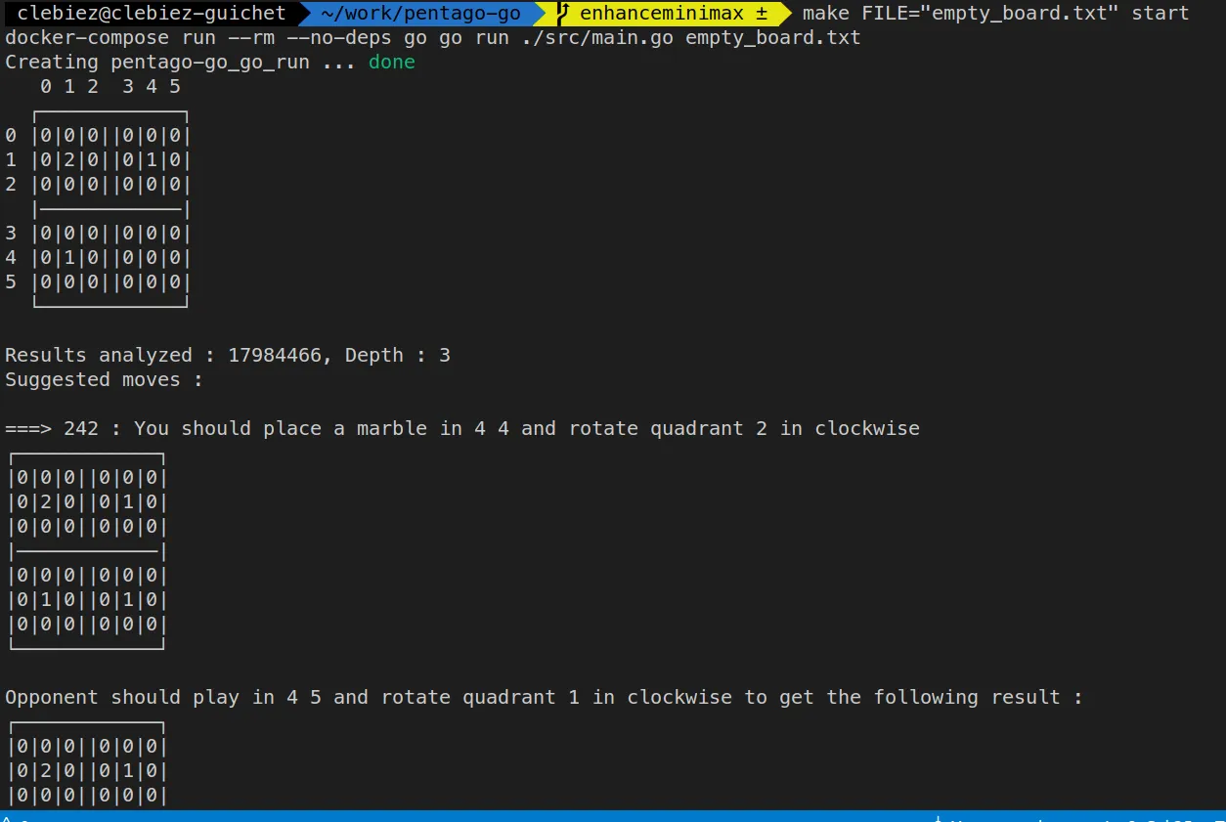Click the column header '0 1 2 3 4 5'
Screen dimensions: 1226x822
click(x=109, y=87)
